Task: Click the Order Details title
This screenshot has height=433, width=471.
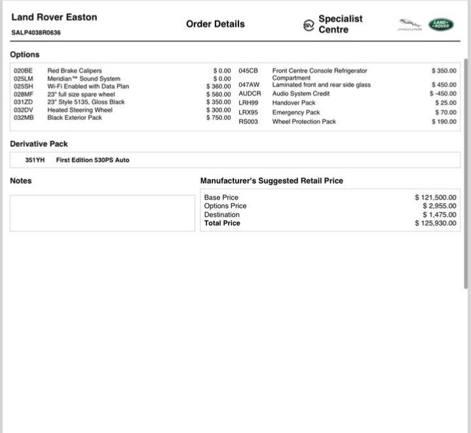Action: point(216,24)
